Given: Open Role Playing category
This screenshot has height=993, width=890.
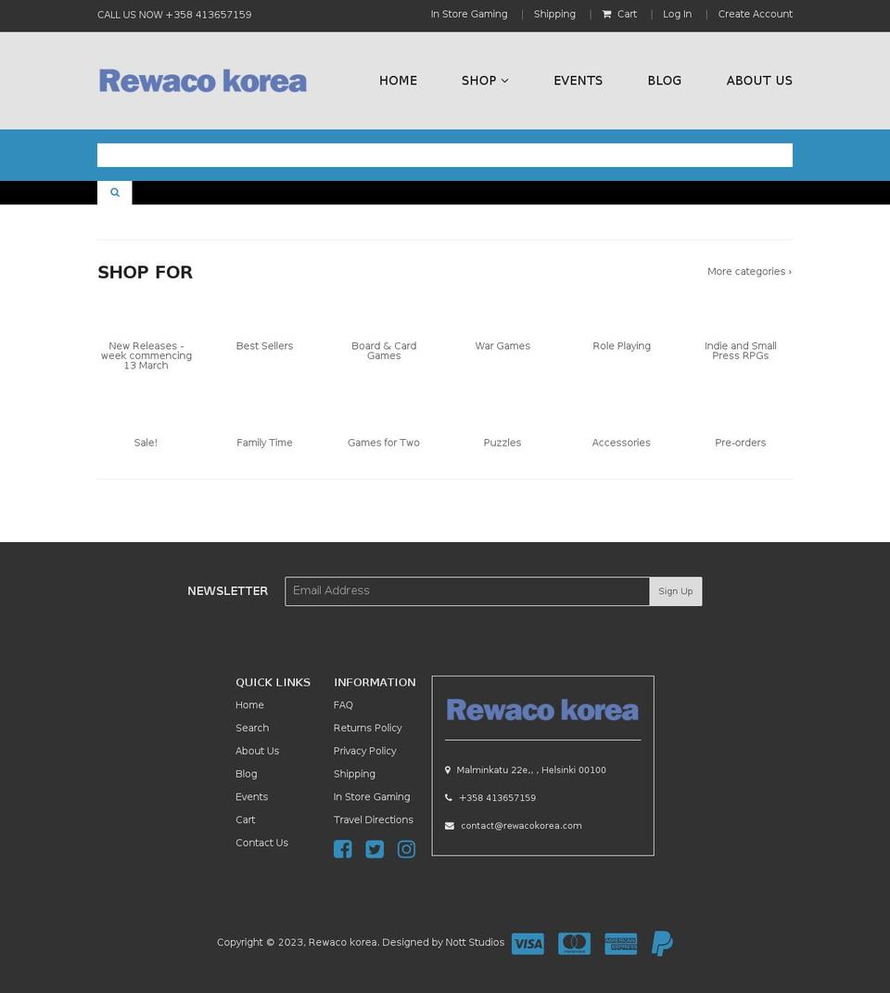Looking at the screenshot, I should [621, 346].
